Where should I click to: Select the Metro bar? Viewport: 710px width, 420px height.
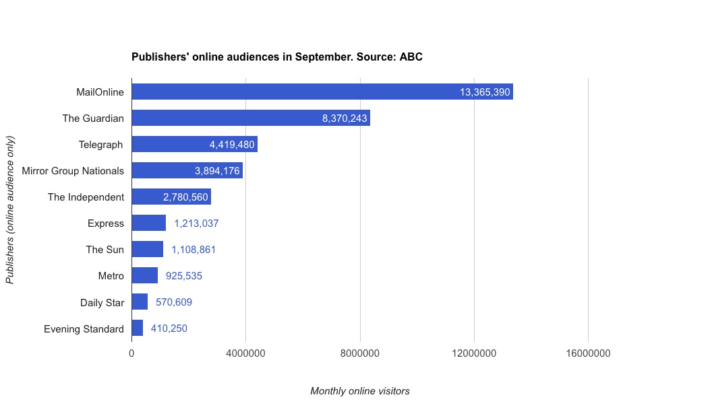pos(144,276)
